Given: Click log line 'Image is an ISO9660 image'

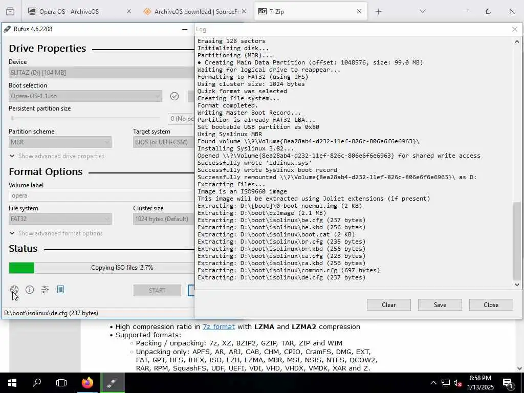Looking at the screenshot, I should [242, 191].
